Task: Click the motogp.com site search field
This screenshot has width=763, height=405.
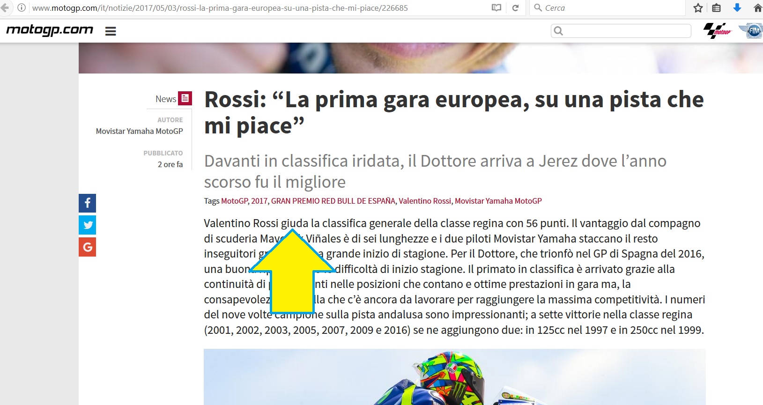Action: click(x=621, y=31)
